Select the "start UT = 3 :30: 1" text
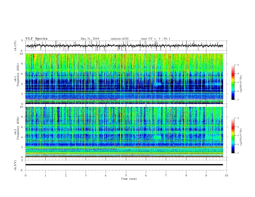The height and width of the screenshot is (197, 255). point(156,39)
